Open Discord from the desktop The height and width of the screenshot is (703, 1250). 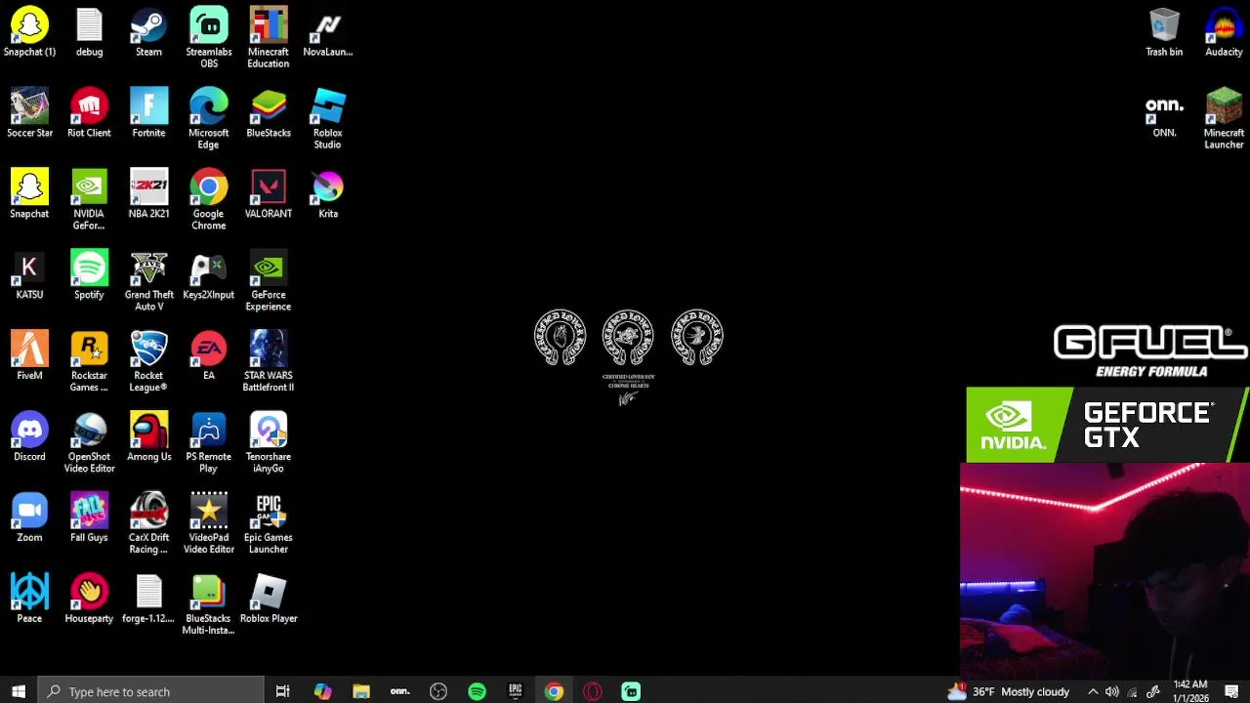[29, 437]
